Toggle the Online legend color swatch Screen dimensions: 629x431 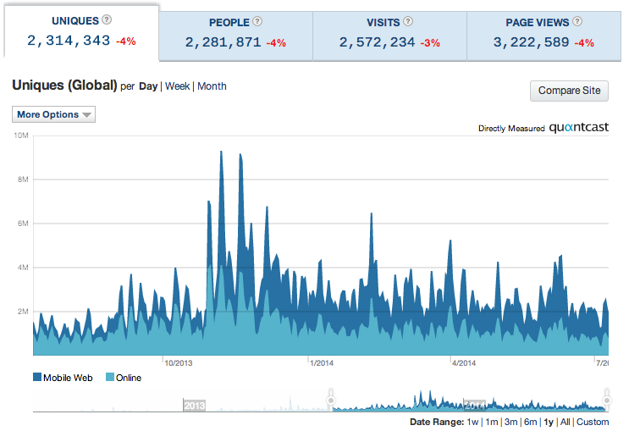pyautogui.click(x=109, y=378)
